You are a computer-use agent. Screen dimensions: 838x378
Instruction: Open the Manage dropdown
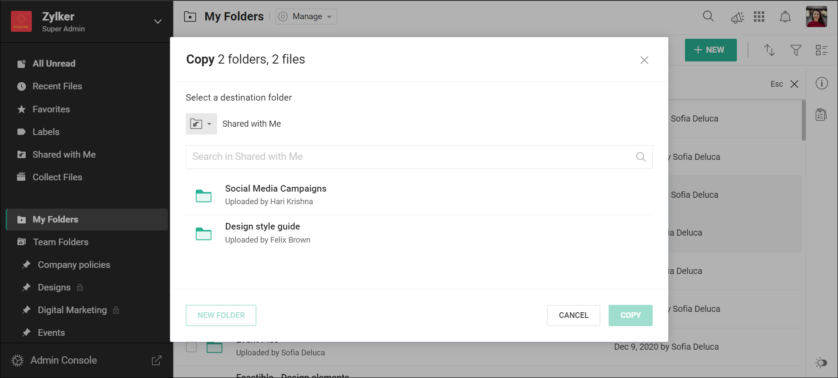[306, 17]
